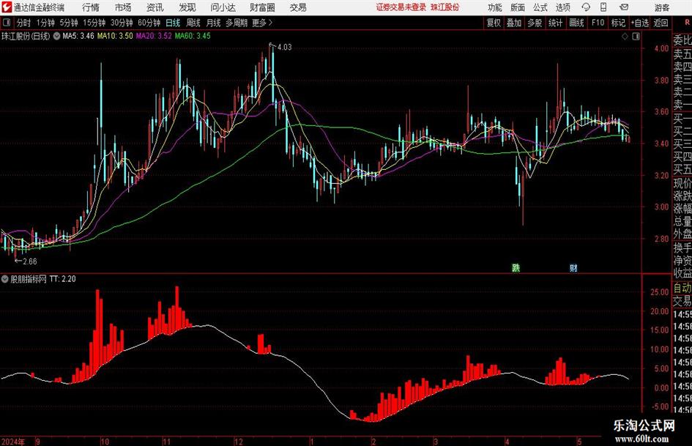Click the 自动 label in side panel
The image size is (692, 446).
click(682, 289)
